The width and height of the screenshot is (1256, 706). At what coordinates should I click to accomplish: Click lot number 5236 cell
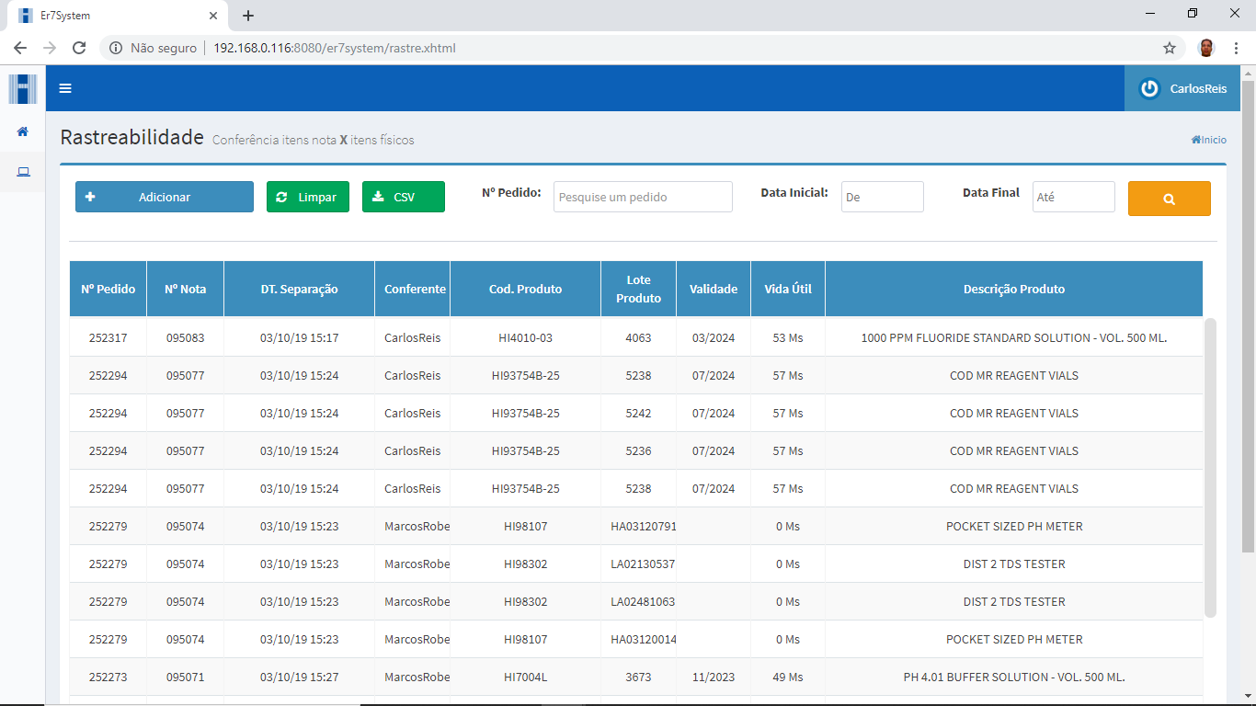[x=638, y=450]
